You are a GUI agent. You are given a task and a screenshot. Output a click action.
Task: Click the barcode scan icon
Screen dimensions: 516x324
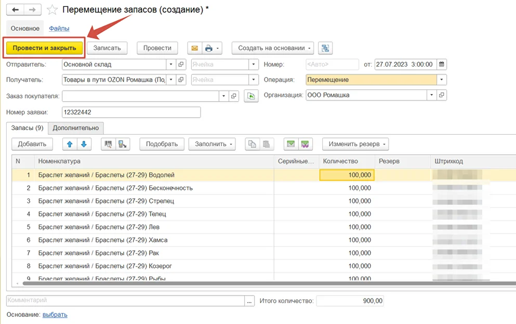pos(109,144)
